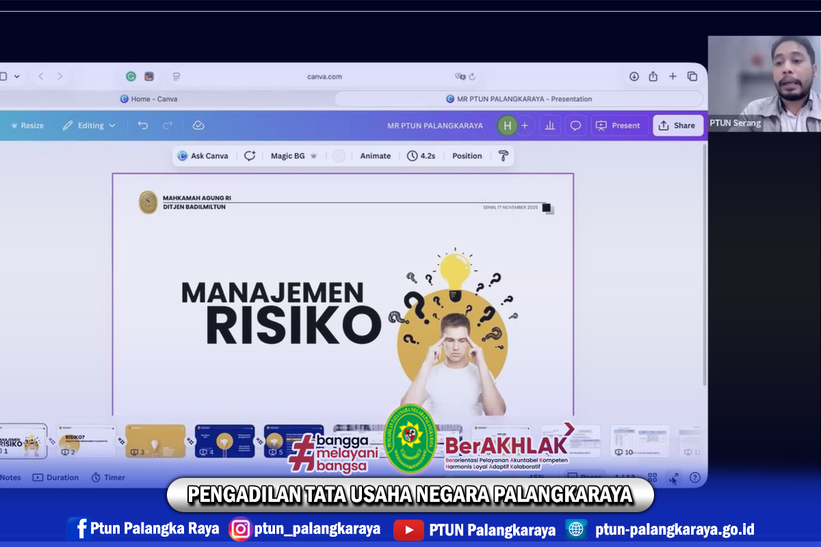Toggle the Duration panel
This screenshot has width=821, height=547.
55,477
